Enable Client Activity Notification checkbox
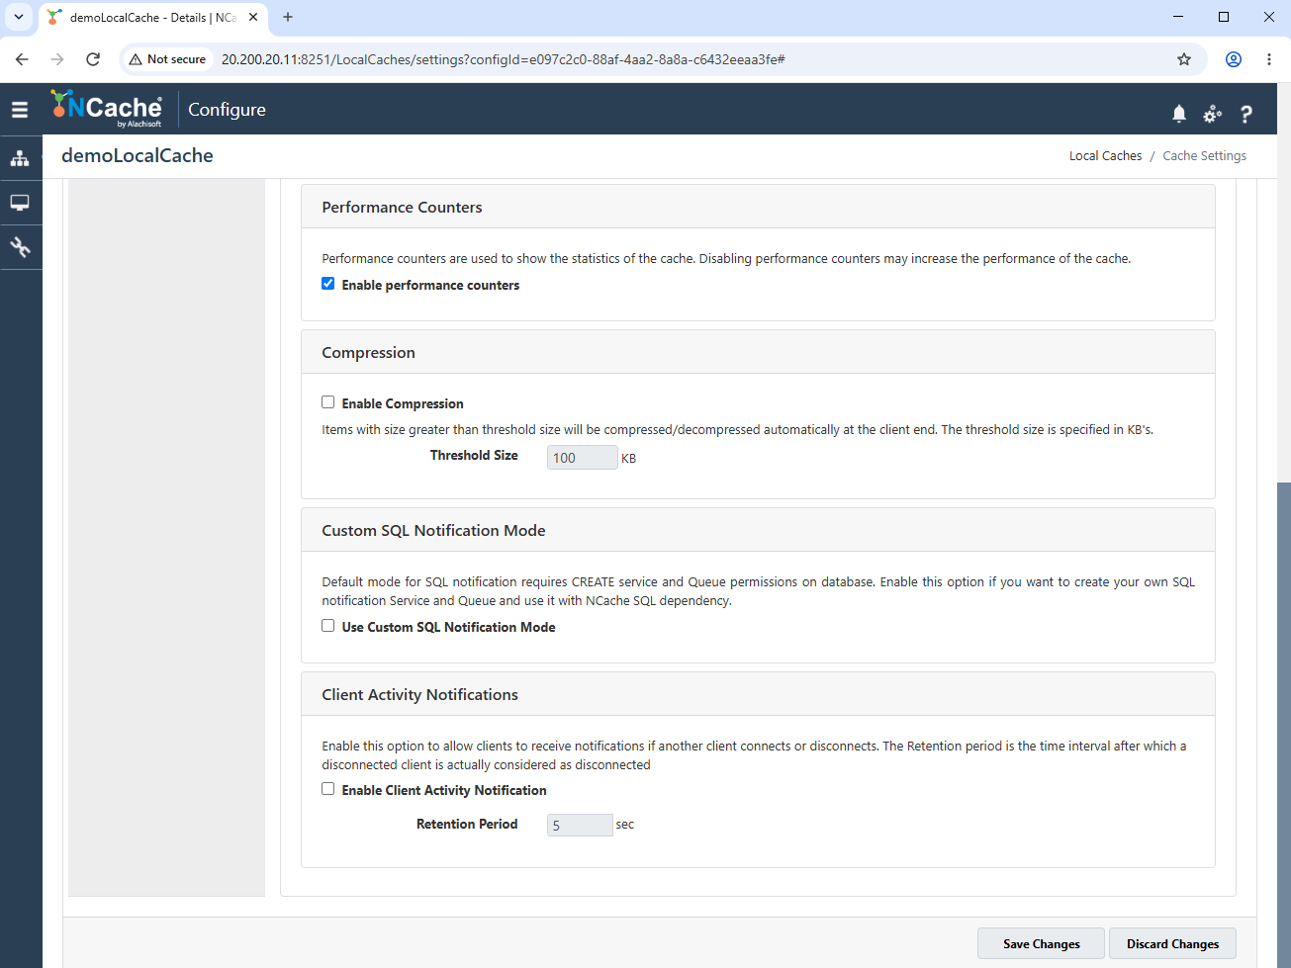The image size is (1291, 968). click(327, 789)
